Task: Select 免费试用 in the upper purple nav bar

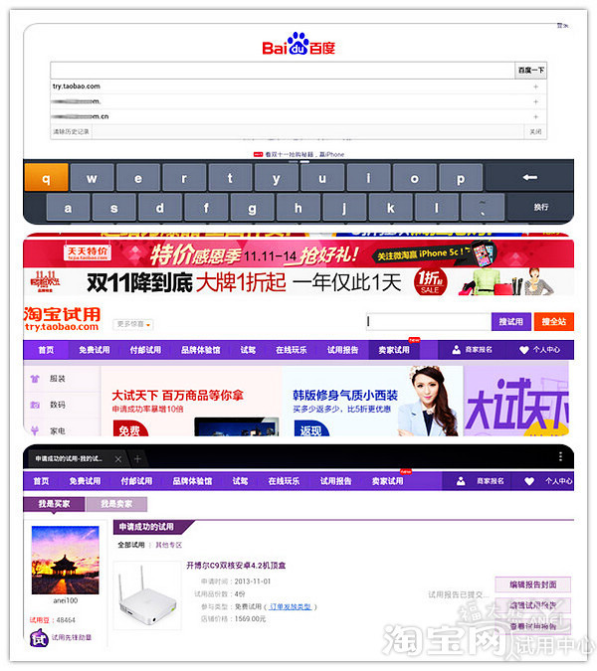Action: [x=95, y=350]
